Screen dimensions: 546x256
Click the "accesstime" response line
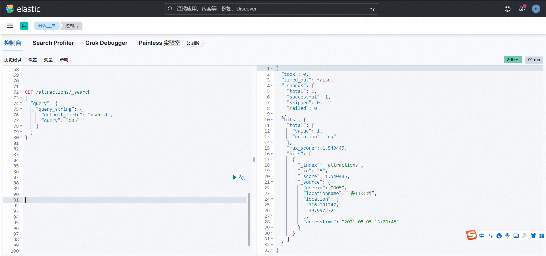pos(351,222)
